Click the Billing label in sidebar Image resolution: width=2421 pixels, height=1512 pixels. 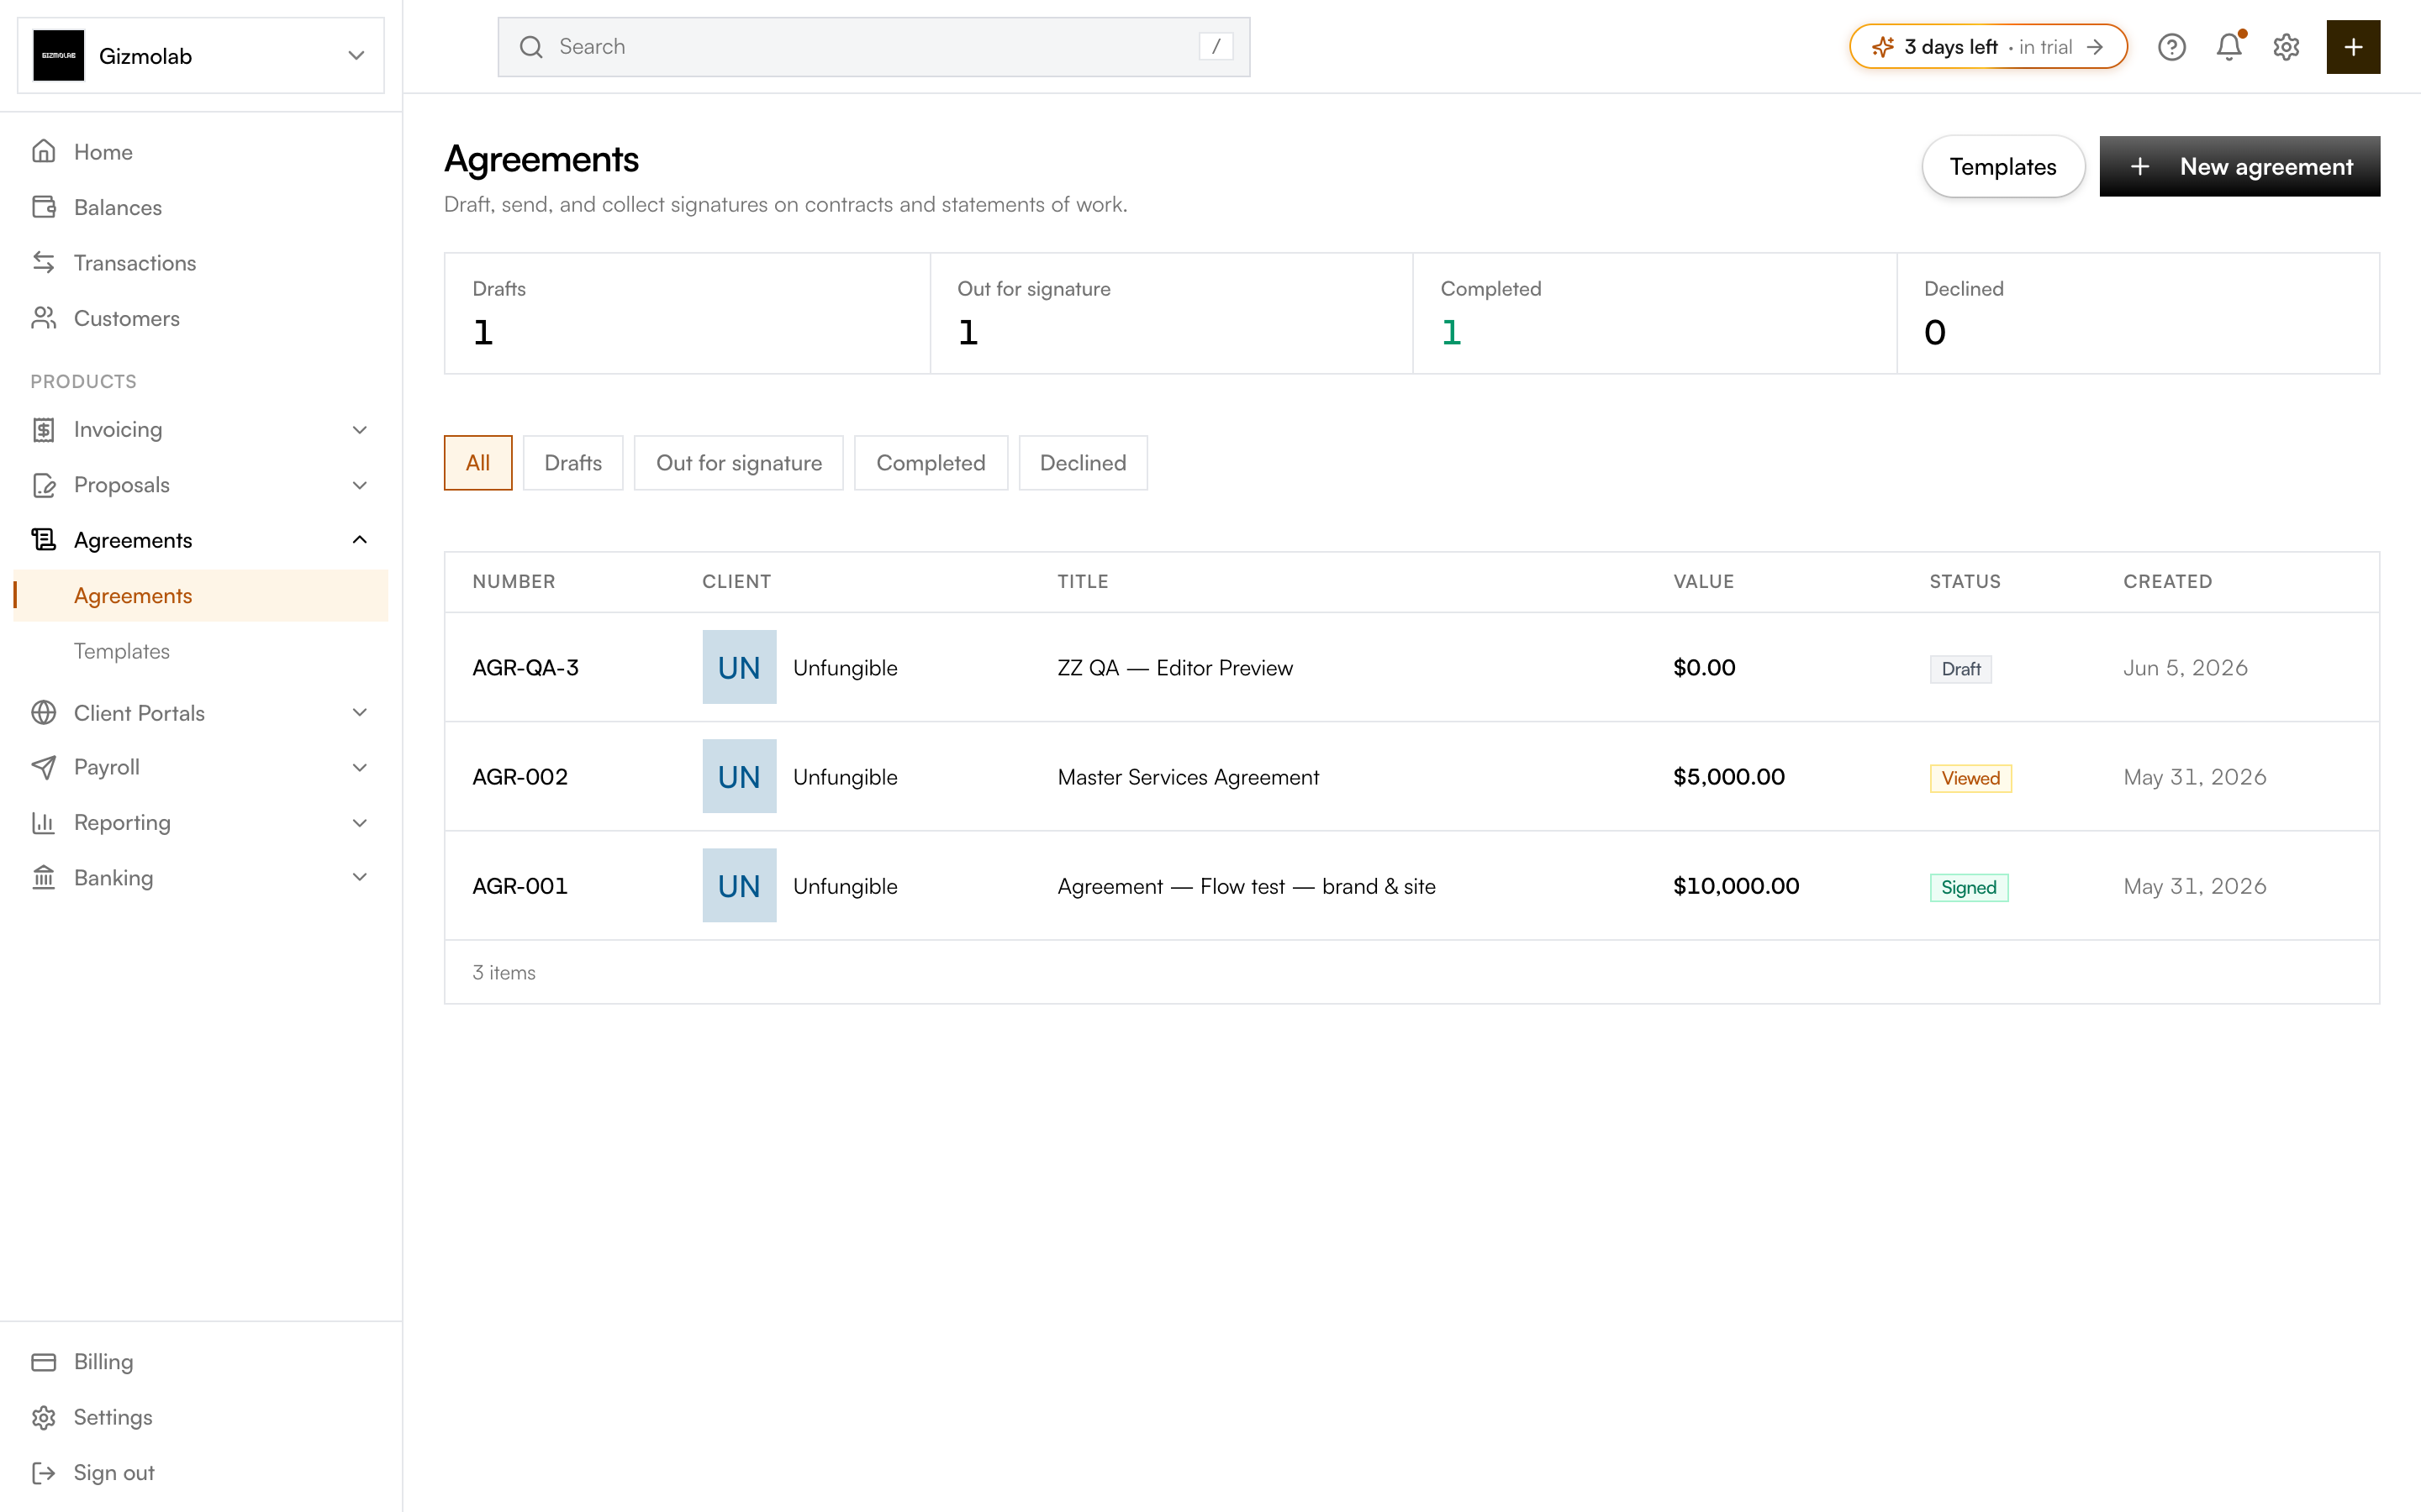pos(103,1362)
